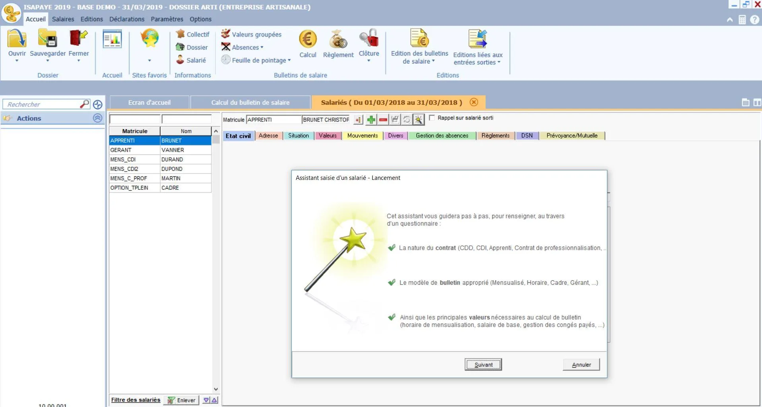Click the filter up triangle button

(x=214, y=400)
